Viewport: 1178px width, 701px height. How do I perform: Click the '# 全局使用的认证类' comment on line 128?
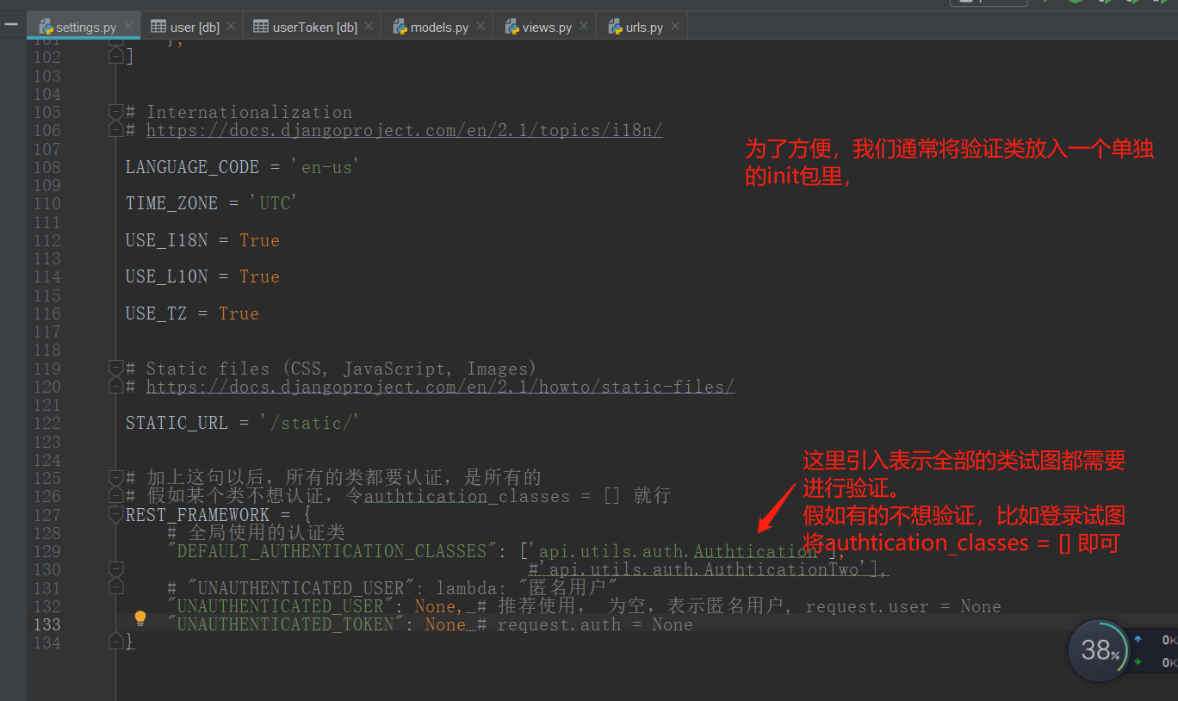click(256, 533)
